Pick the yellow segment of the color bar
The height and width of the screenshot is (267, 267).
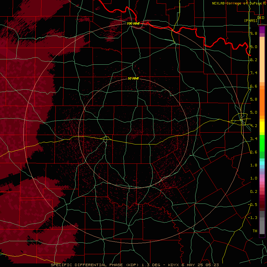point(262,127)
